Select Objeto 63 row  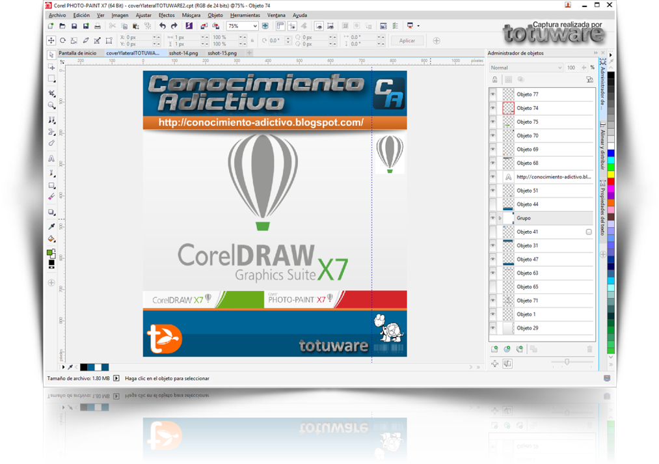coord(542,273)
